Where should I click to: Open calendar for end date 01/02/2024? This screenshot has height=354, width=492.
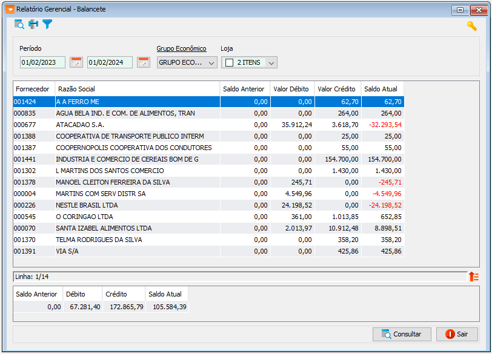(144, 62)
